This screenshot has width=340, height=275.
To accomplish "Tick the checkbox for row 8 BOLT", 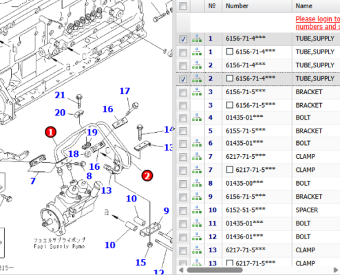I will click(x=183, y=184).
